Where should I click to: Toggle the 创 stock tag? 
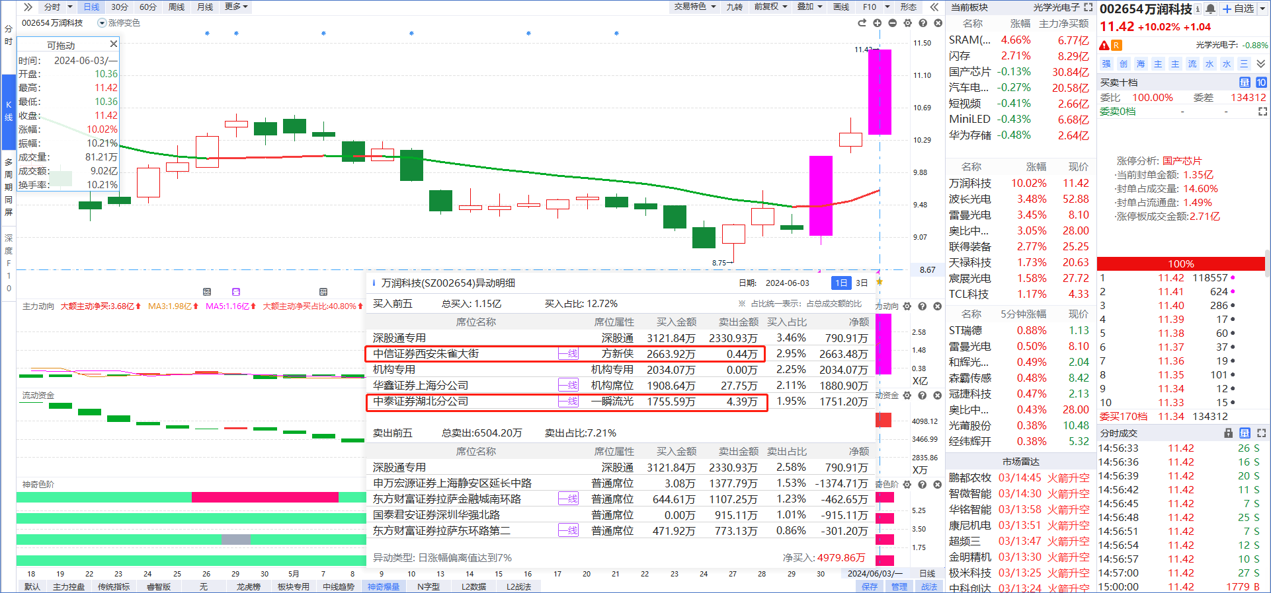click(1124, 64)
